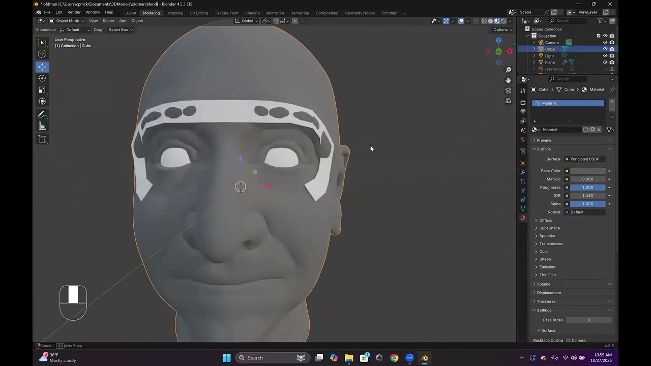The height and width of the screenshot is (366, 651).
Task: Open the Physics properties tab
Action: [523, 191]
